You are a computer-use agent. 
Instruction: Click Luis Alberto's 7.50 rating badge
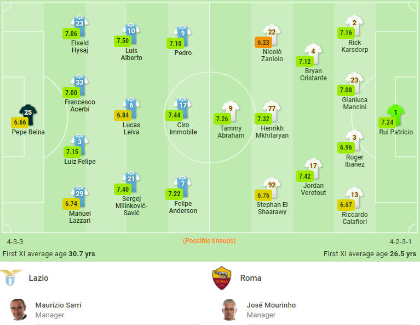pos(123,41)
